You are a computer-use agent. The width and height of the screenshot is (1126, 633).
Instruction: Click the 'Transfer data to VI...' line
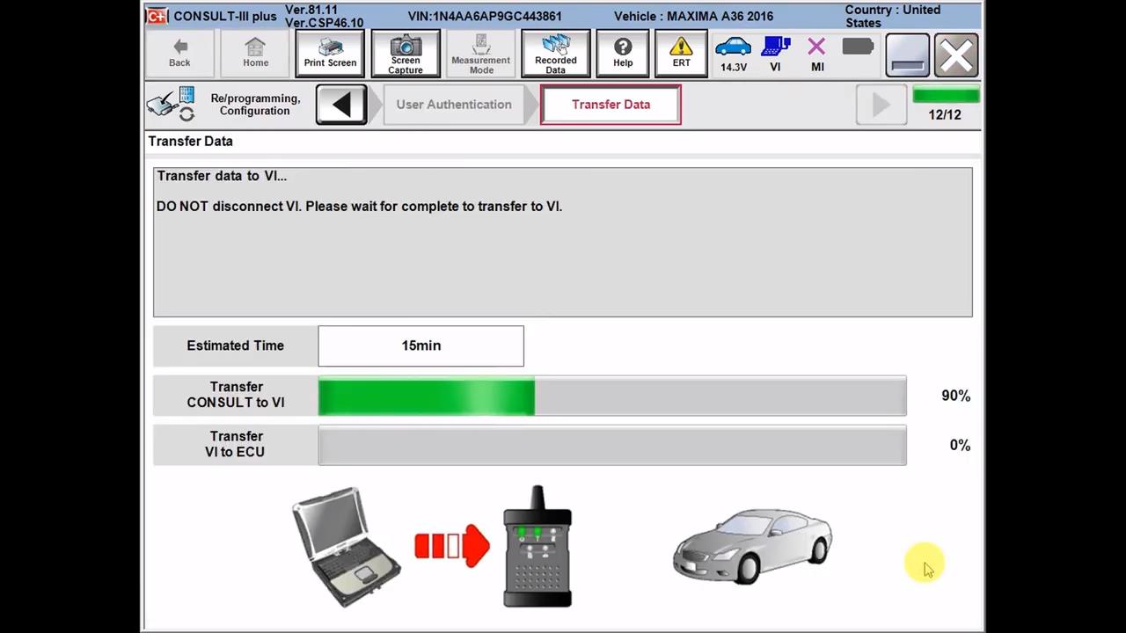click(222, 176)
